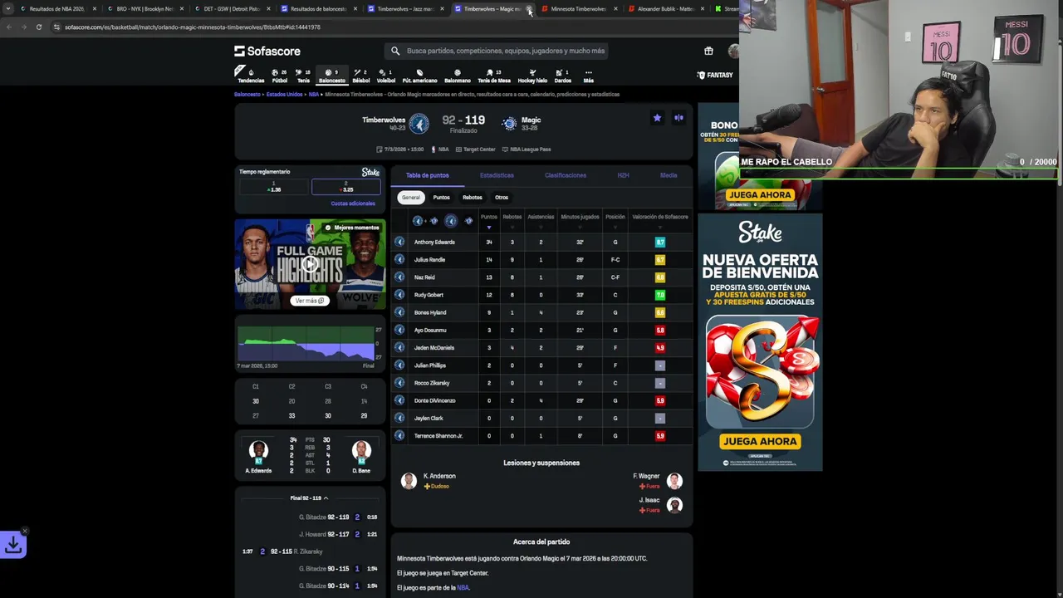1063x598 pixels.
Task: Click NBA link in match description
Action: pos(463,588)
